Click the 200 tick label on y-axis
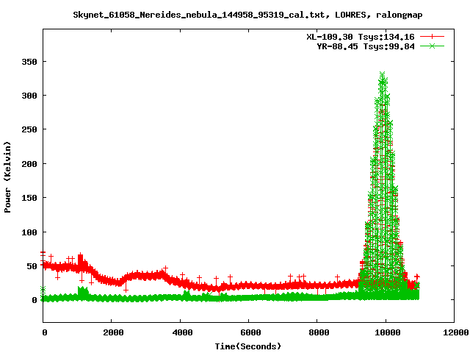The height and width of the screenshot is (353, 470). 28,164
